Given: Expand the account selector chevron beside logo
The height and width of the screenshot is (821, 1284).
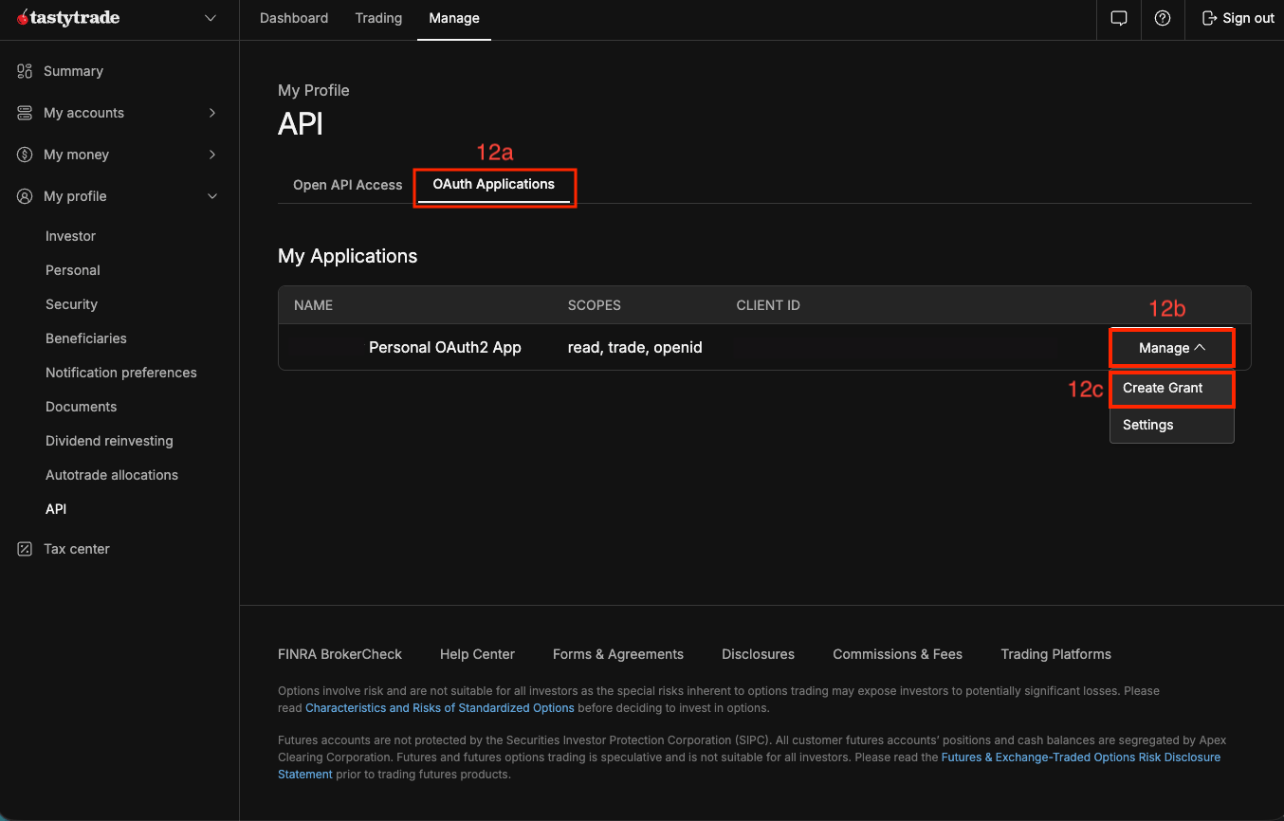Looking at the screenshot, I should pos(211,18).
